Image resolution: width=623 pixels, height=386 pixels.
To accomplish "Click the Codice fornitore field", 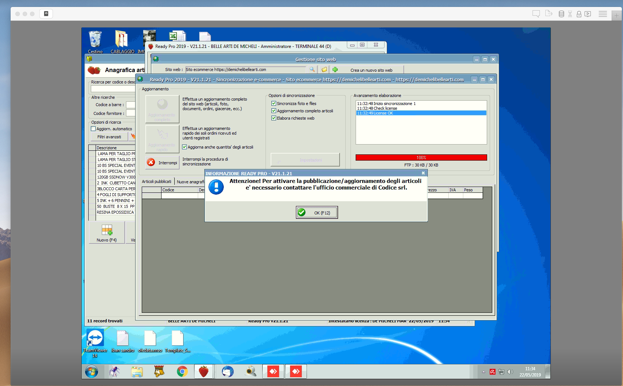I will (131, 113).
